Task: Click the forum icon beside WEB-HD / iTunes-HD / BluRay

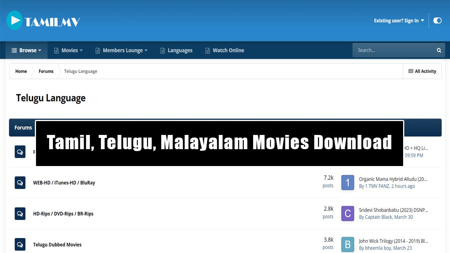Action: click(x=20, y=183)
